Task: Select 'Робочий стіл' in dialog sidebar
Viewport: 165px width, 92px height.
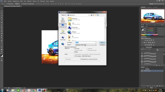Action: click(x=63, y=26)
